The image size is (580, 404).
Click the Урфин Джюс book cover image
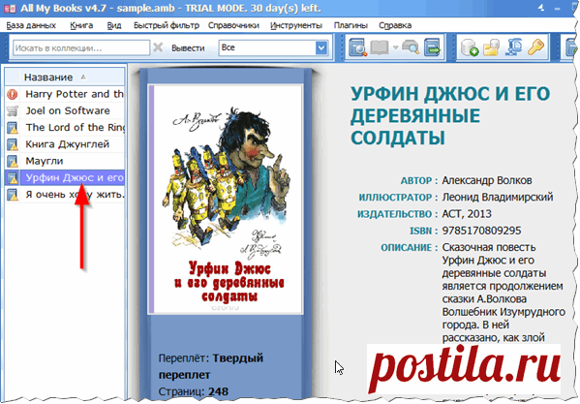(226, 199)
